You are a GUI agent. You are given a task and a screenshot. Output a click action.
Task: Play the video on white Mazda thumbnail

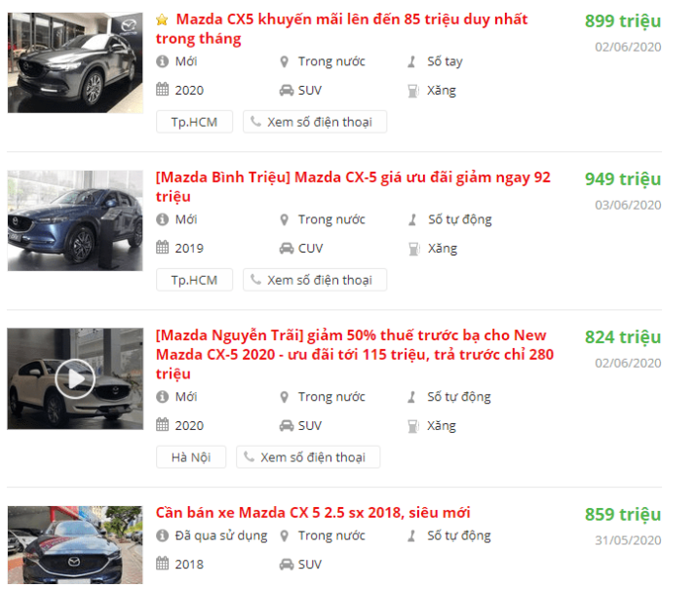click(x=75, y=379)
